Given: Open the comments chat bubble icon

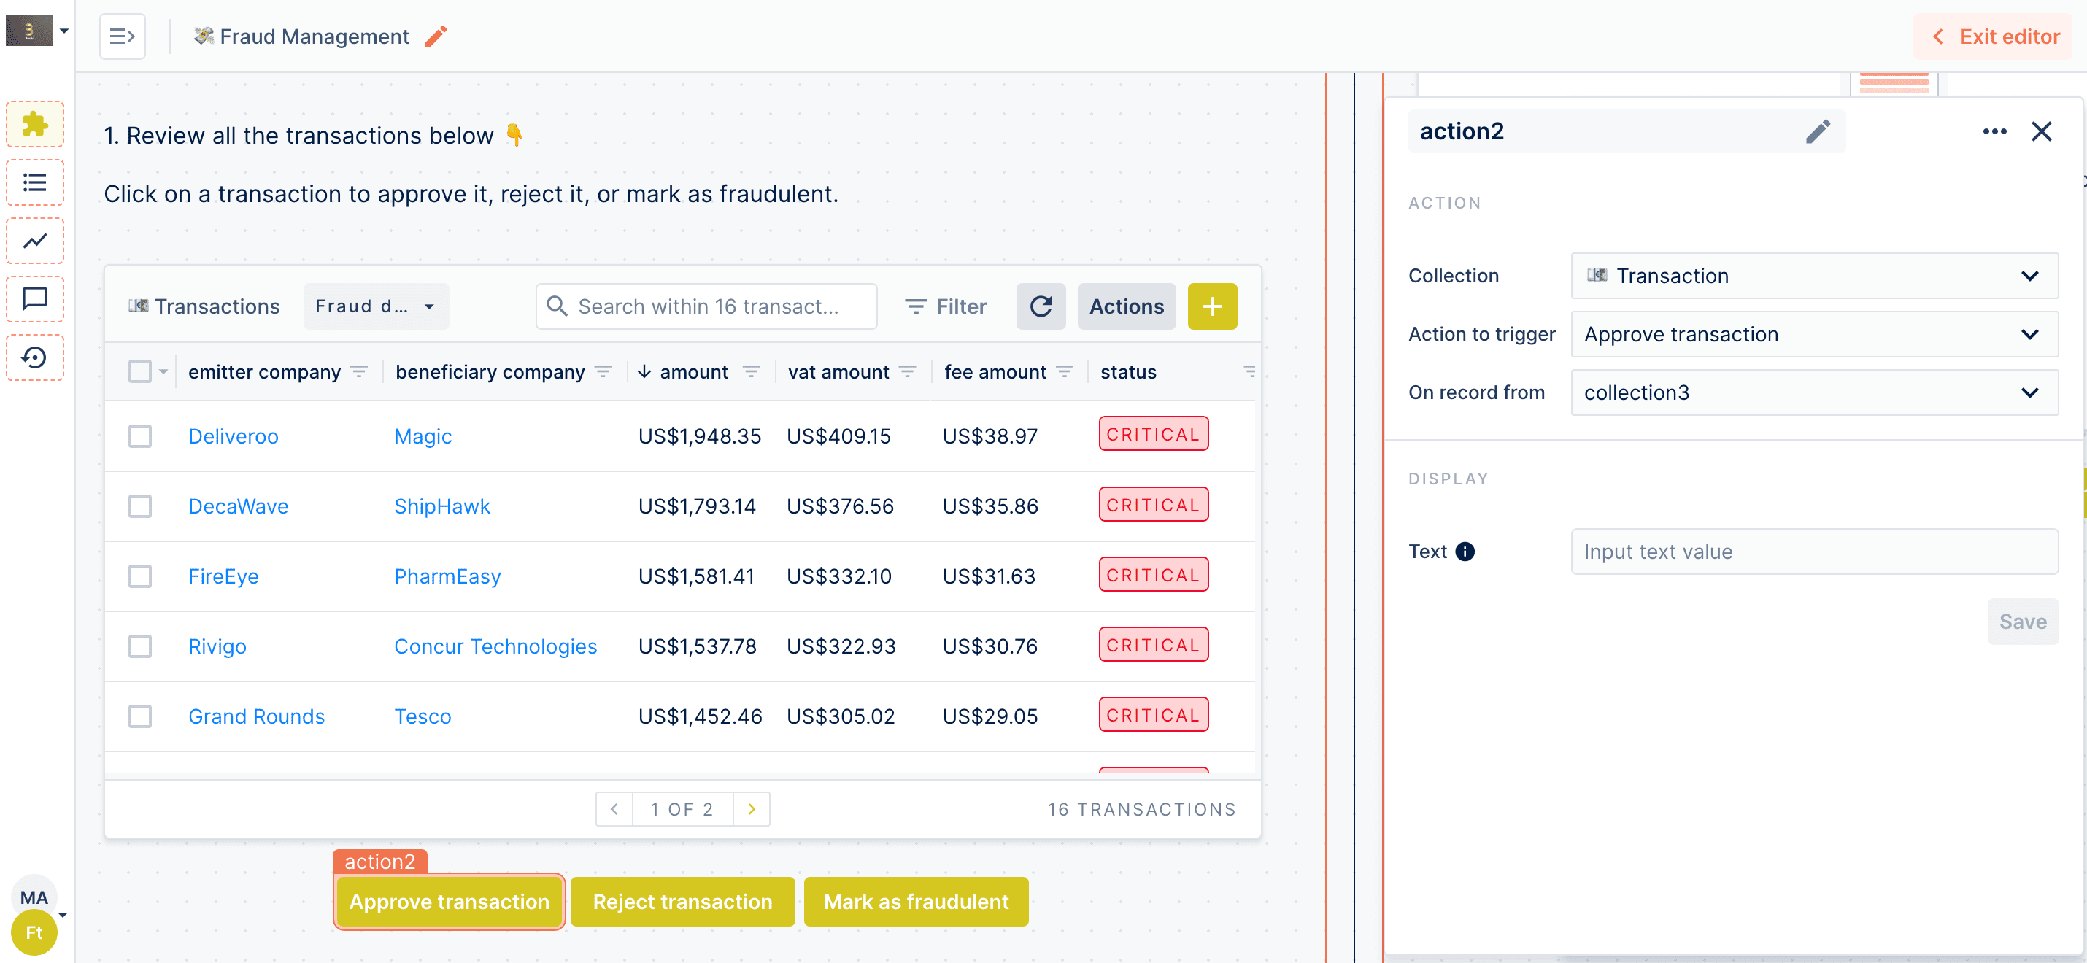Looking at the screenshot, I should (35, 299).
